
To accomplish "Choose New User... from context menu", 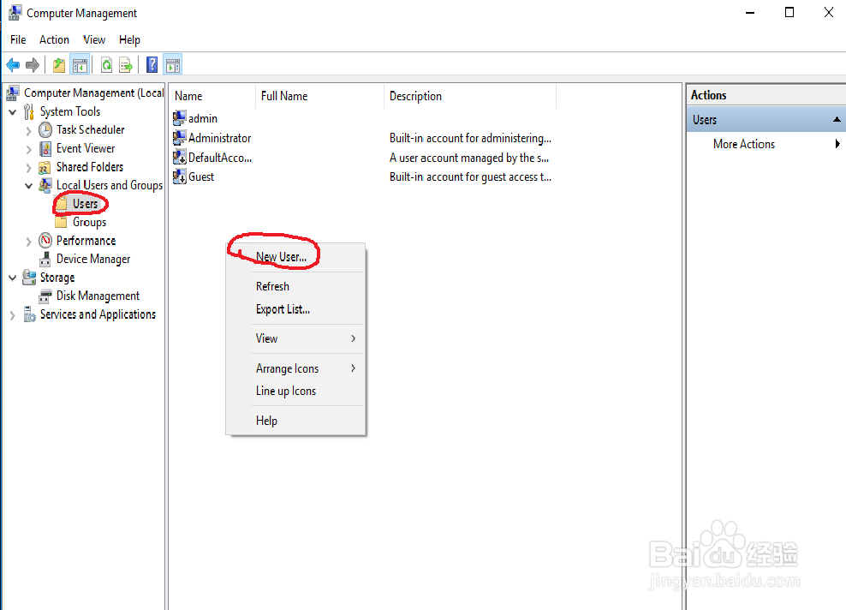I will [295, 257].
